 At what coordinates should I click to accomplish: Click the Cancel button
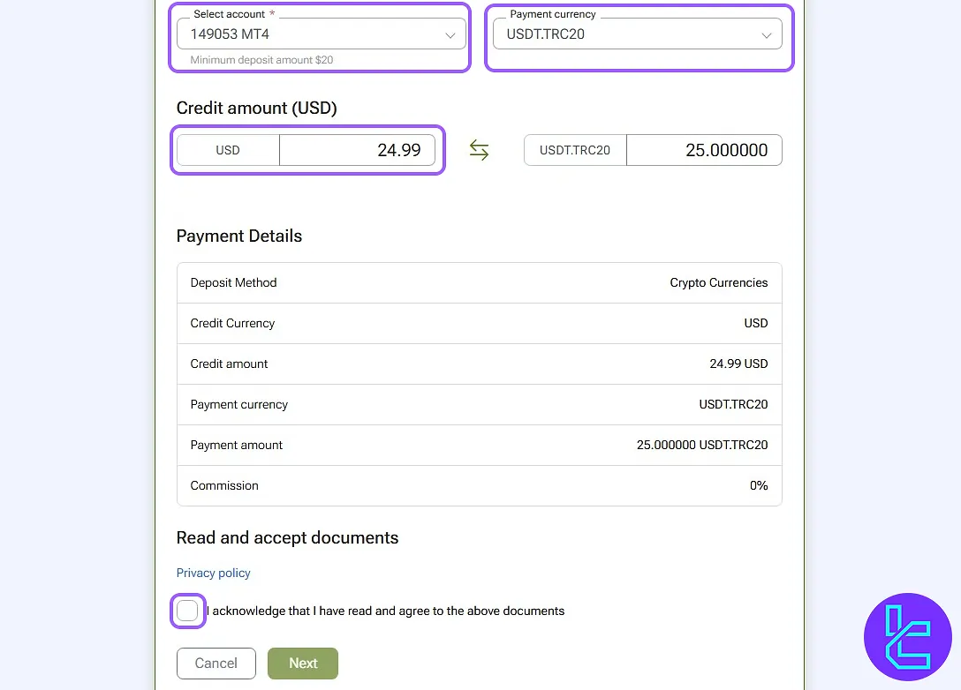point(216,663)
